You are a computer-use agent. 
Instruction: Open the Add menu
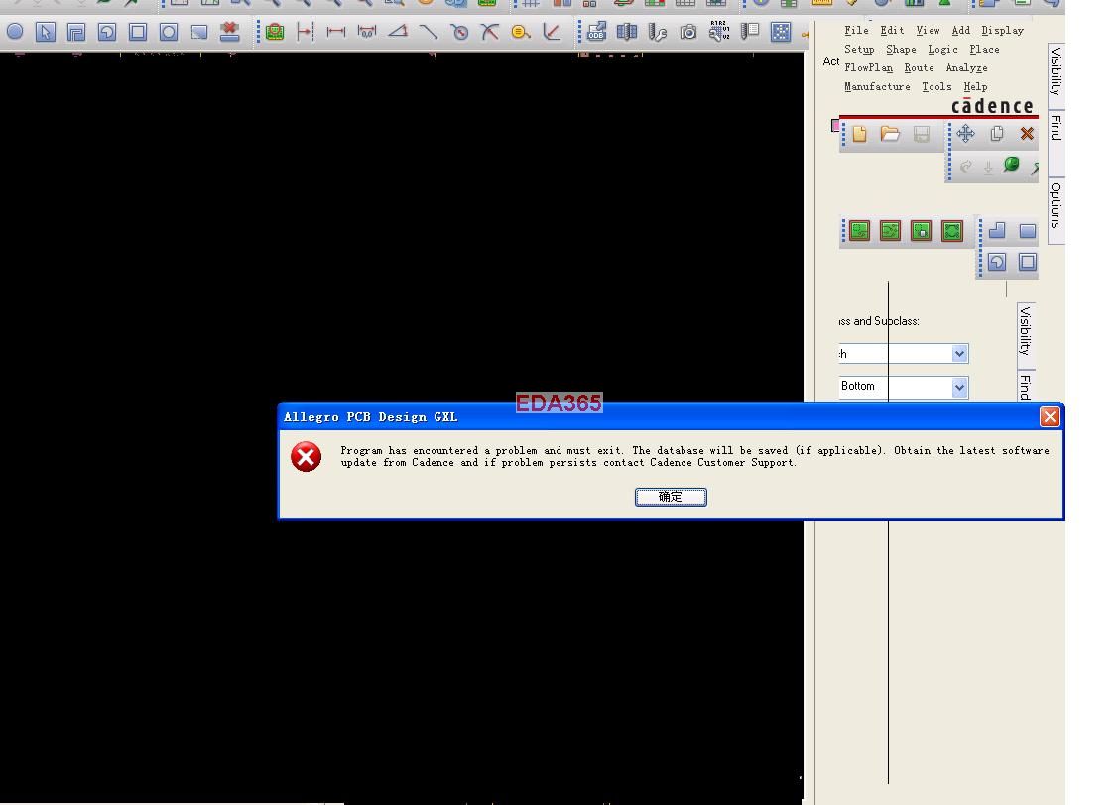point(960,30)
